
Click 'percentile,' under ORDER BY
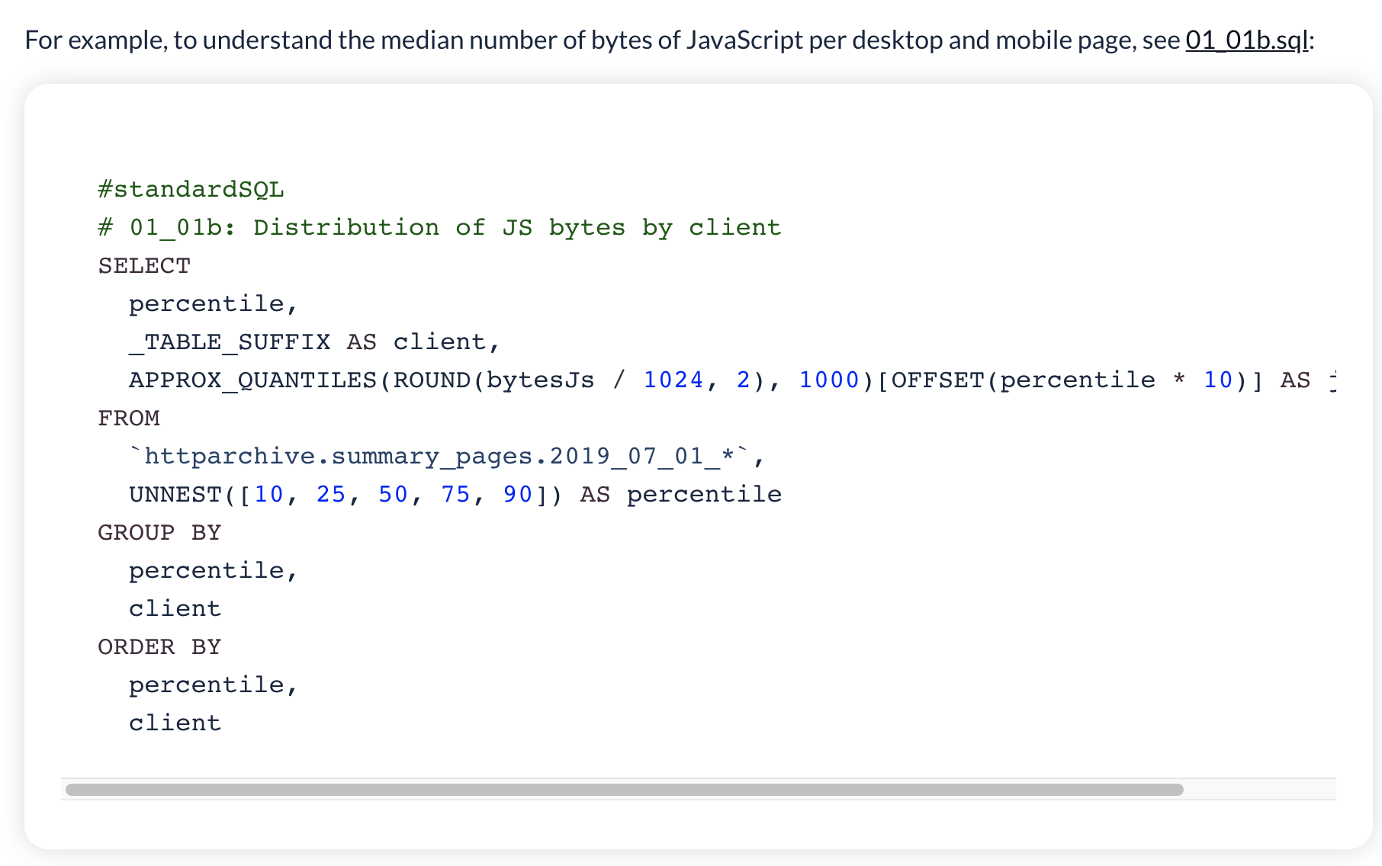(213, 685)
